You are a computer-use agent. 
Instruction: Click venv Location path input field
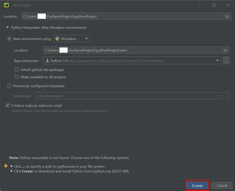136,50
